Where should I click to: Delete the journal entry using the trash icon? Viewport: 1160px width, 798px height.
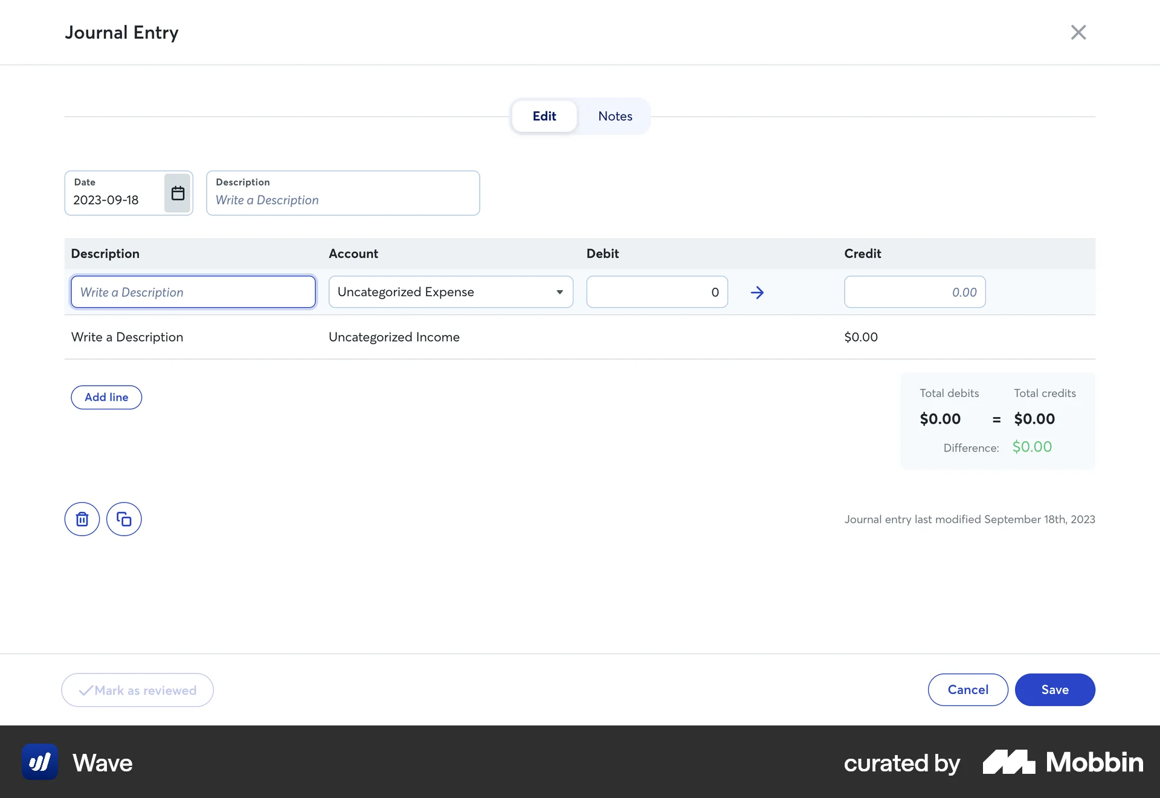coord(82,519)
